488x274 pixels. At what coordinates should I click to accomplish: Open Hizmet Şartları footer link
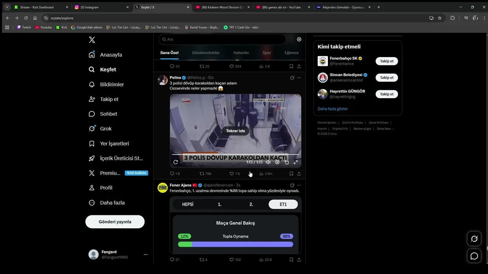tap(327, 123)
